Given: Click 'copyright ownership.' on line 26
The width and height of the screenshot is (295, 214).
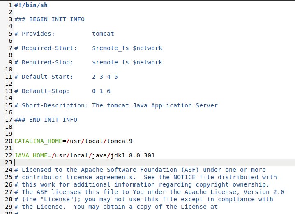Looking at the screenshot, I should coord(232,184).
